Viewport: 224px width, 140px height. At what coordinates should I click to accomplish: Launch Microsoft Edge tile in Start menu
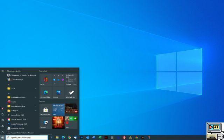[45, 92]
